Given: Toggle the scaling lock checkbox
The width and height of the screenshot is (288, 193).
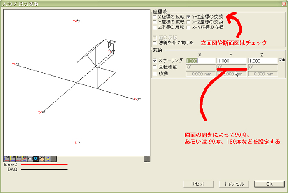Looking at the screenshot, I should pyautogui.click(x=280, y=60).
